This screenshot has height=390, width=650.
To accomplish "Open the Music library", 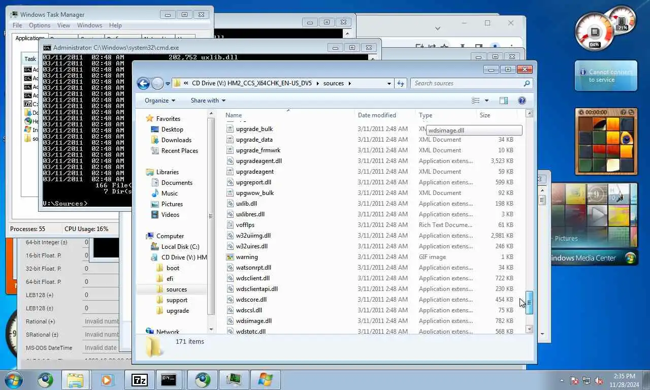I will pos(169,193).
